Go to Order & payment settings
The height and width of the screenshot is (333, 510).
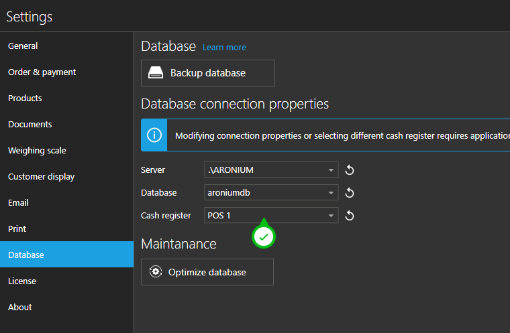click(x=66, y=72)
